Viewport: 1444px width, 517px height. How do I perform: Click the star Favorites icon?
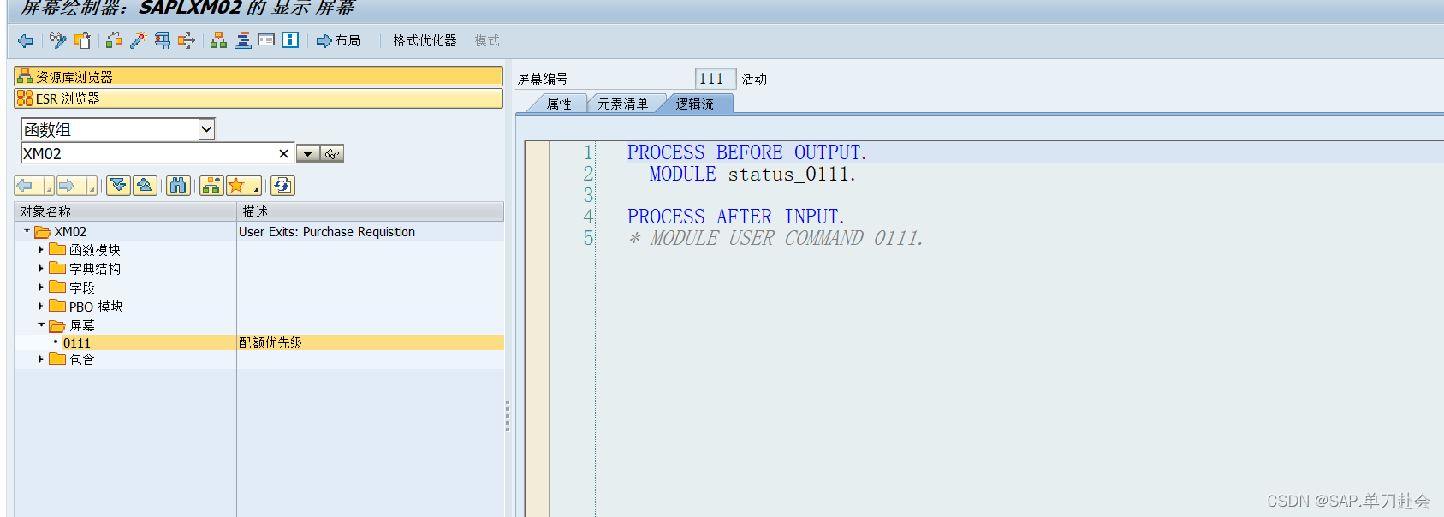pos(239,186)
